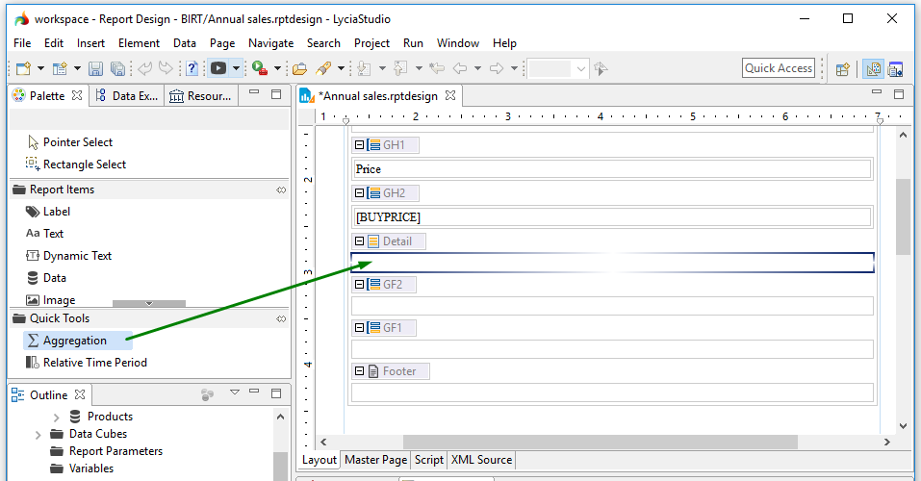Select the Dynamic Text report item
Screen dimensions: 921x481
77,256
